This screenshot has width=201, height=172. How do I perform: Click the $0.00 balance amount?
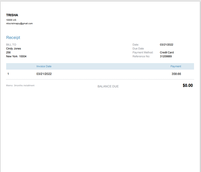coord(188,86)
